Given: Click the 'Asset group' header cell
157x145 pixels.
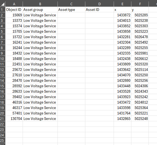Looking at the screenshot, I should click(x=40, y=10).
